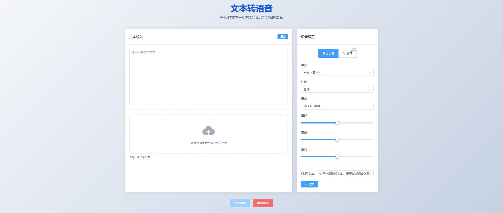Focus the 请输入或粘贴文本 text area
Screen dimensions: 503x213
click(x=208, y=76)
